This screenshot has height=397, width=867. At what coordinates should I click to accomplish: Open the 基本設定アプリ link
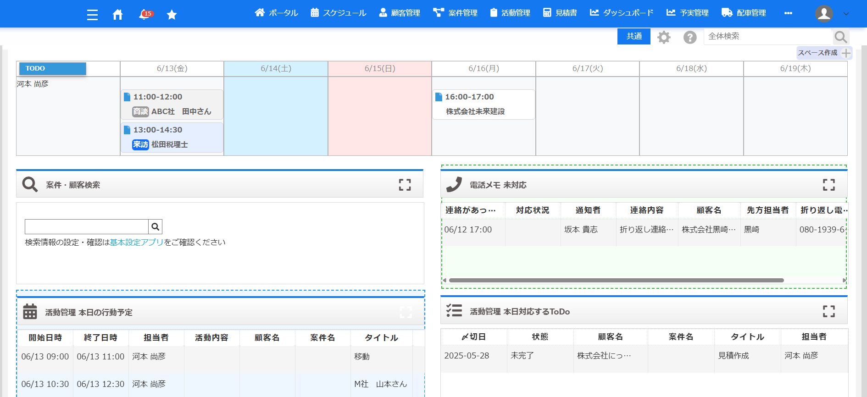(x=137, y=242)
